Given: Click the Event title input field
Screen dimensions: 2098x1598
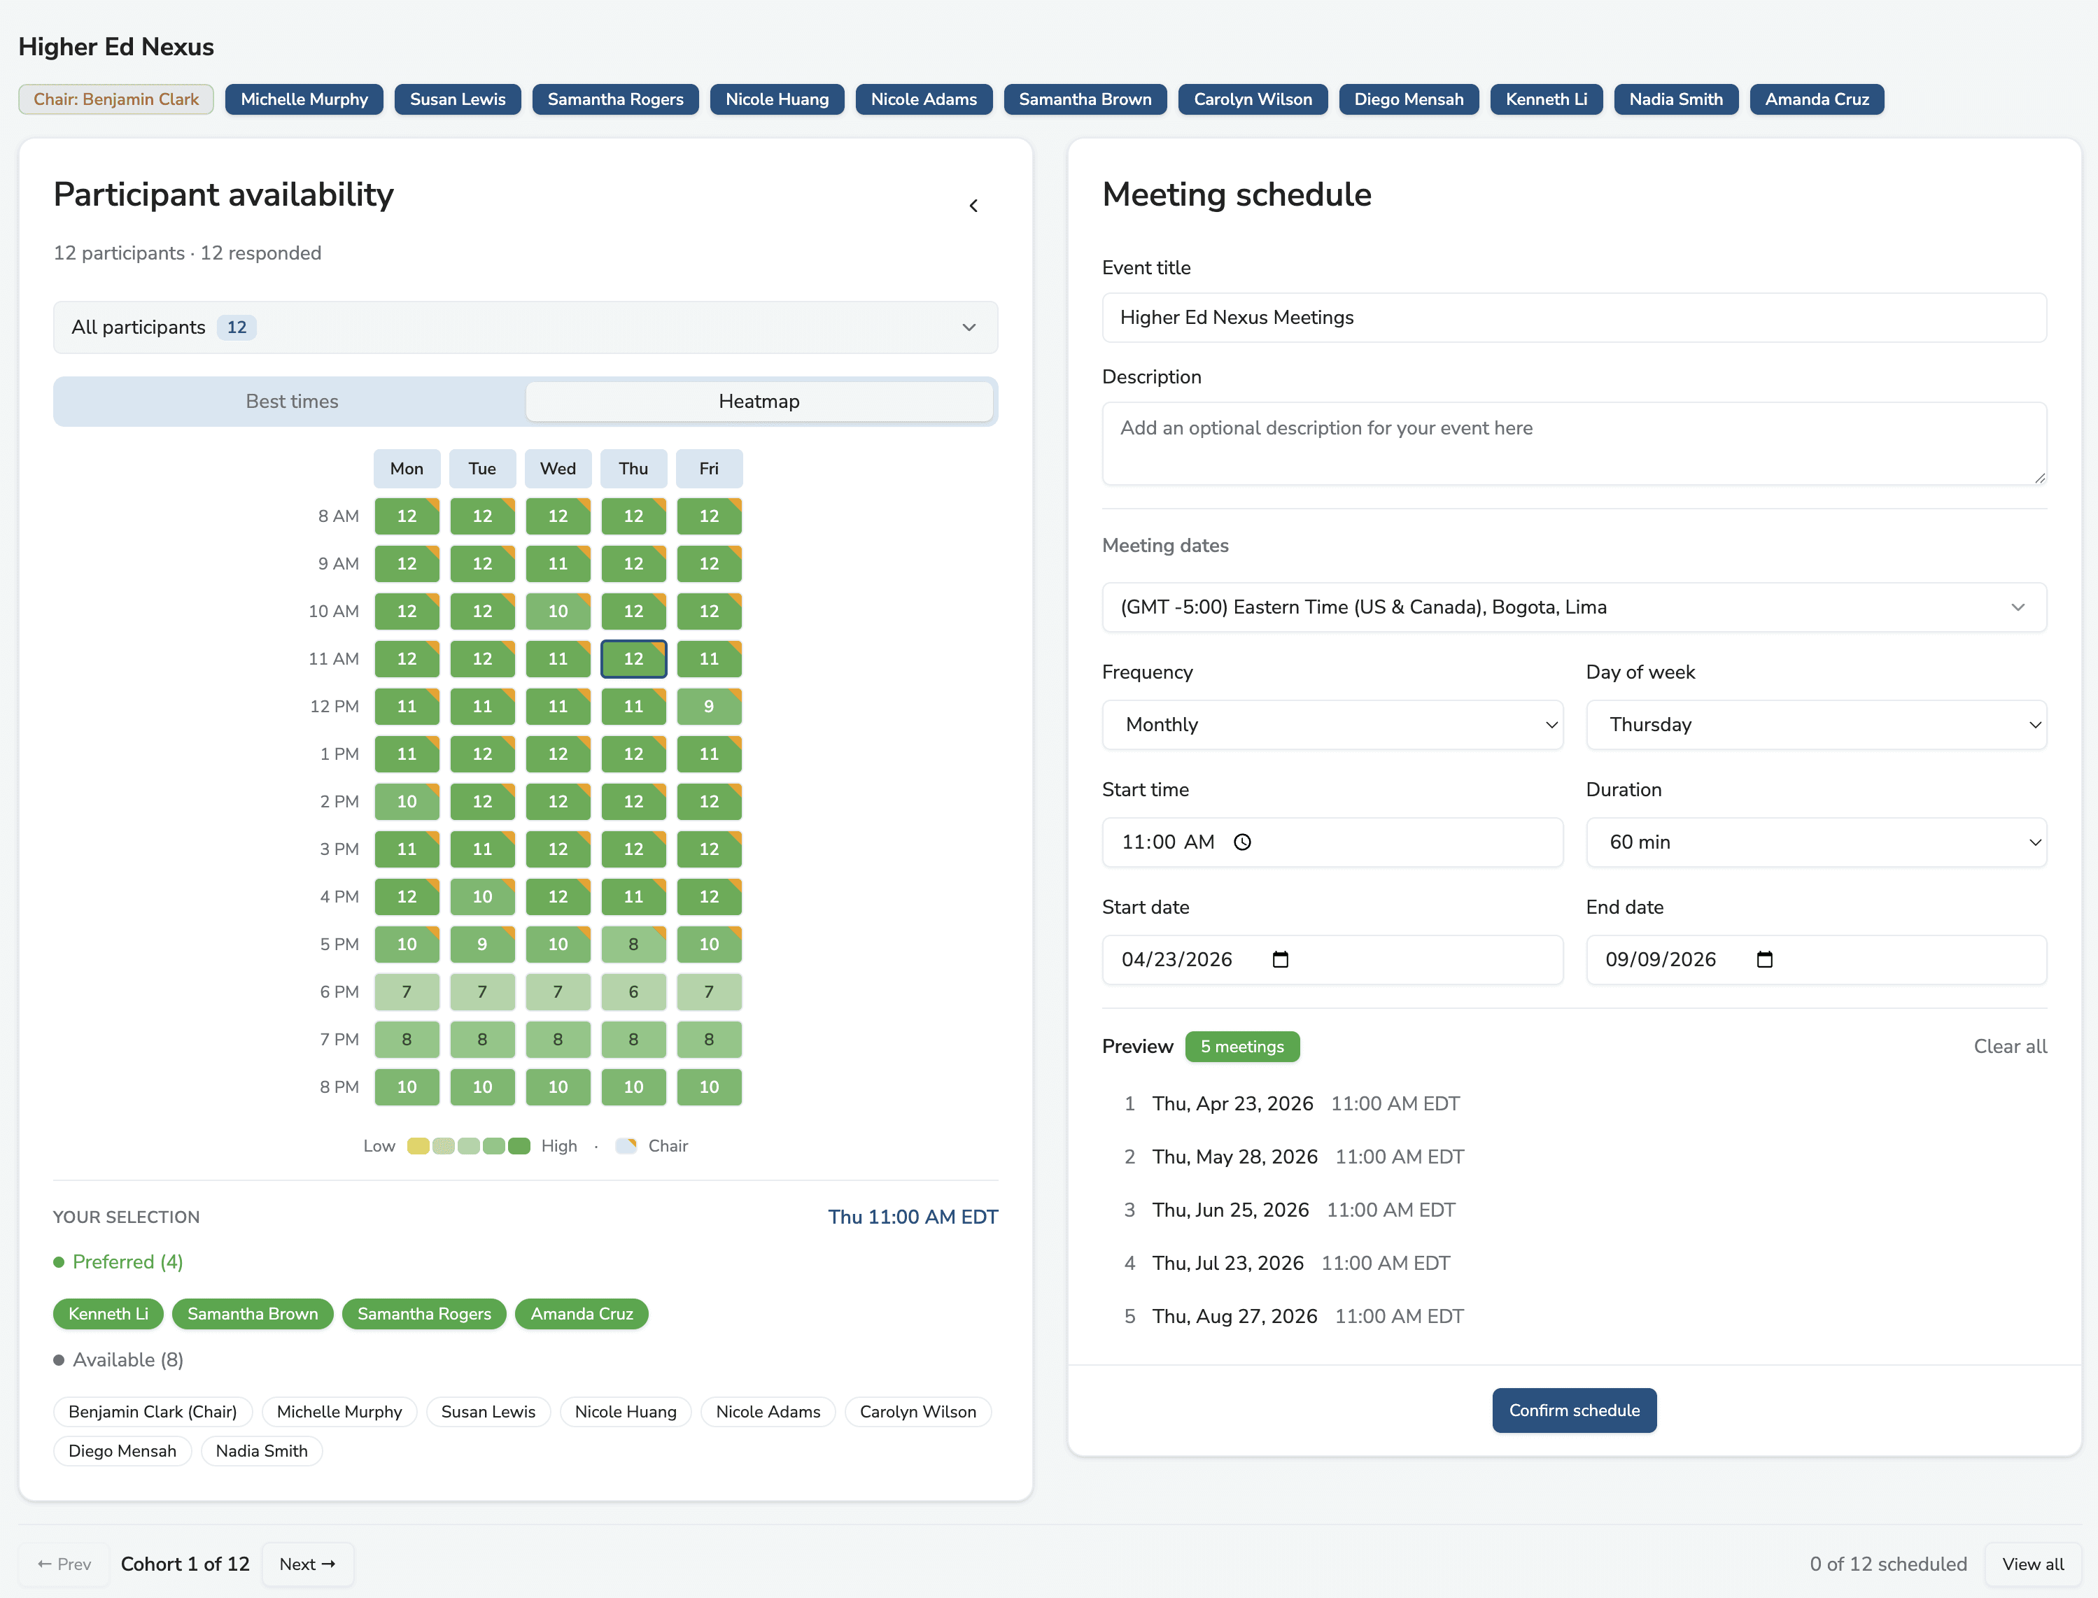Looking at the screenshot, I should pos(1574,318).
